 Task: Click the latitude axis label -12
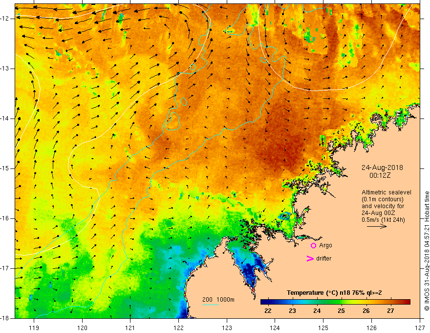point(5,19)
